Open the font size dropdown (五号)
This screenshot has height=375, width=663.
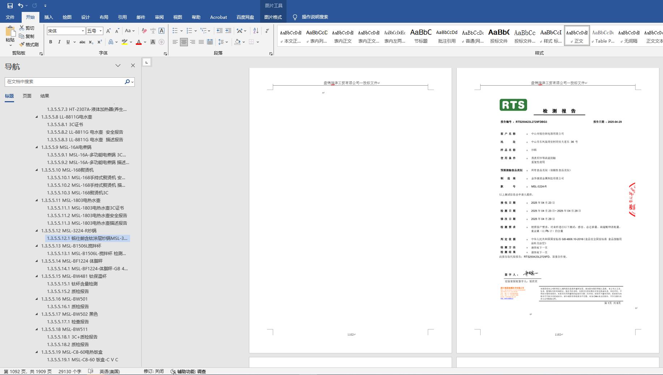[101, 31]
